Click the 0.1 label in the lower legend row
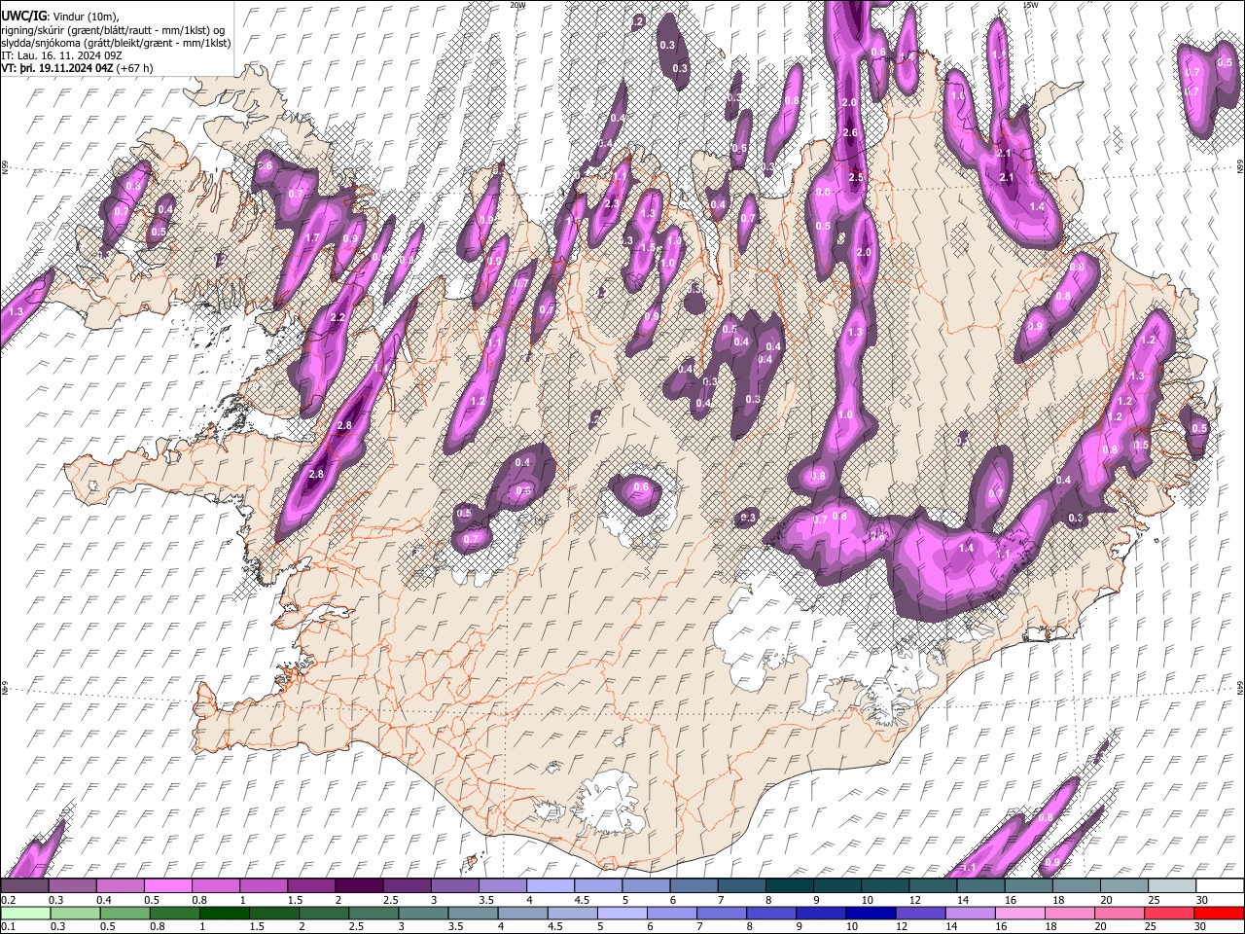Viewport: 1245px width, 934px height. tap(8, 927)
